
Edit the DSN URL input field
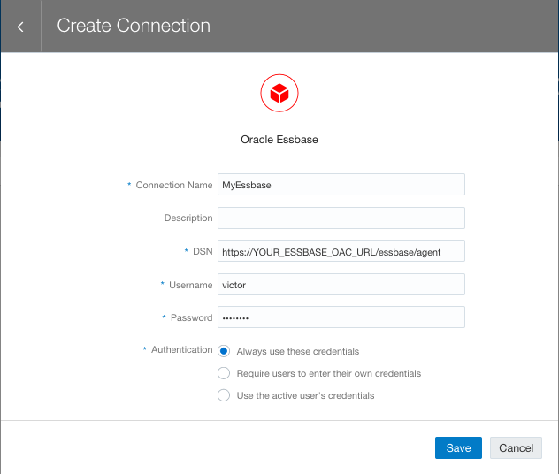click(341, 251)
